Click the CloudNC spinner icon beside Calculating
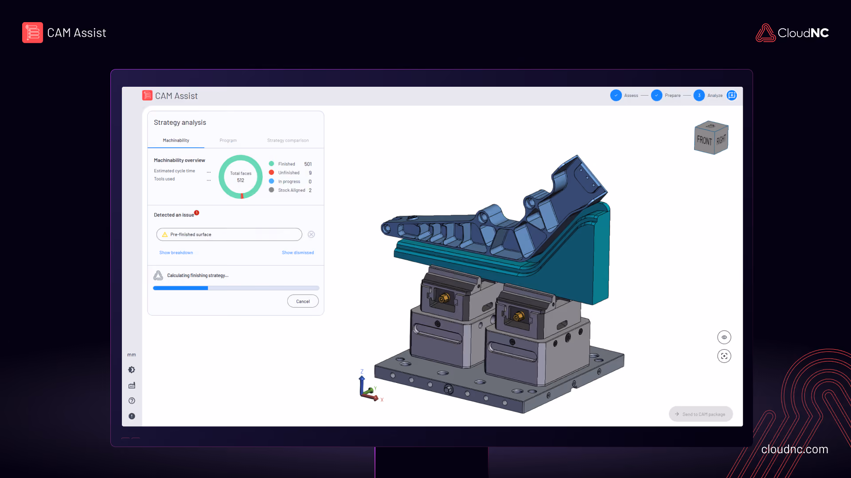The height and width of the screenshot is (478, 851). (158, 276)
